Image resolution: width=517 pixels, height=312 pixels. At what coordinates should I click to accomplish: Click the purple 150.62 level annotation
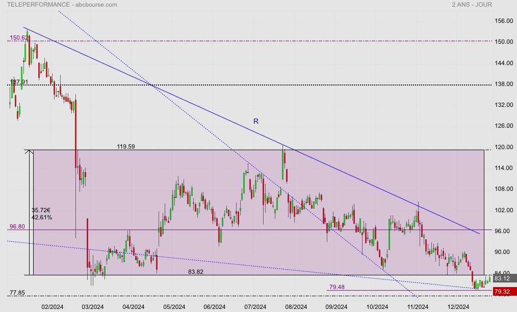[x=19, y=38]
